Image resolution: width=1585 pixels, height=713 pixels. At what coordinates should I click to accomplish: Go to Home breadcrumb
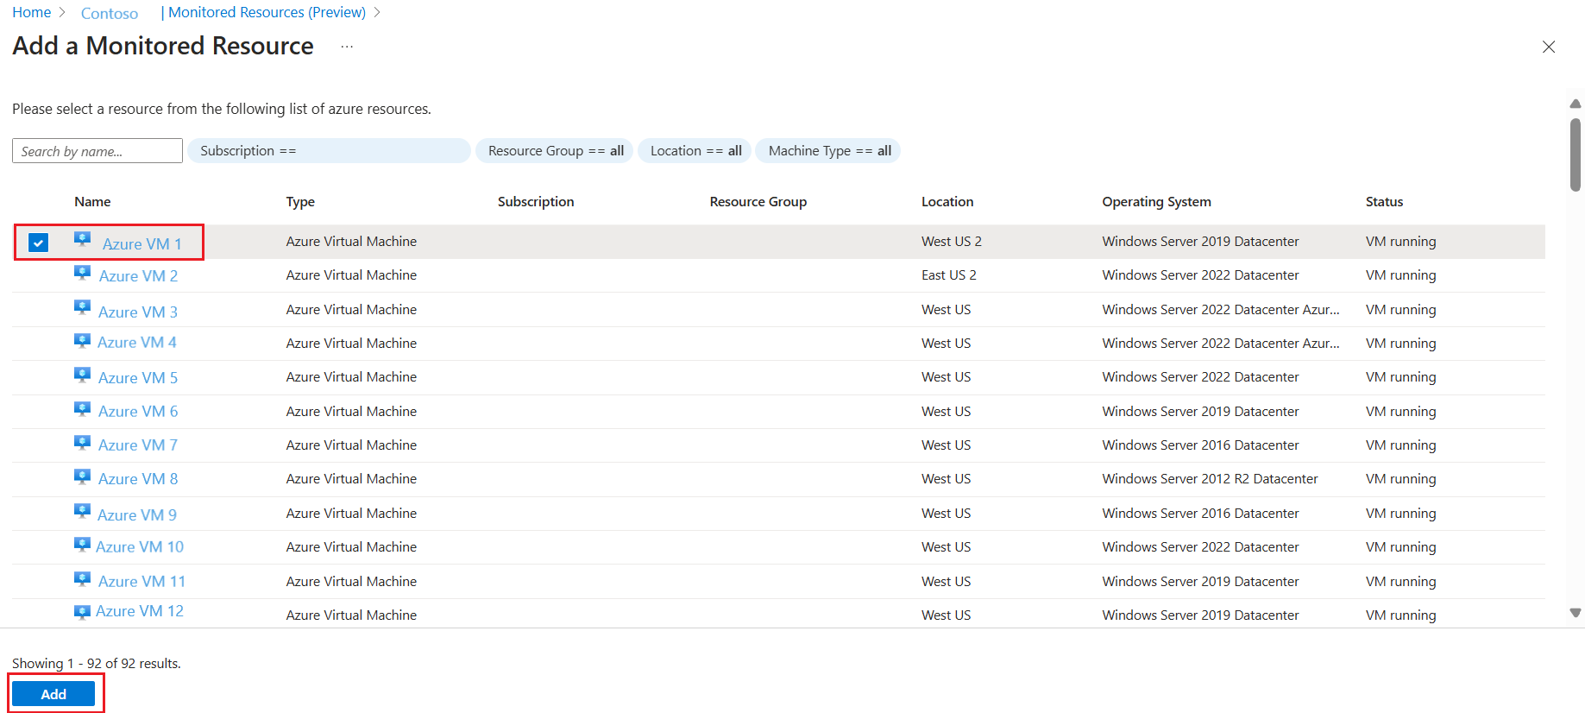(32, 13)
